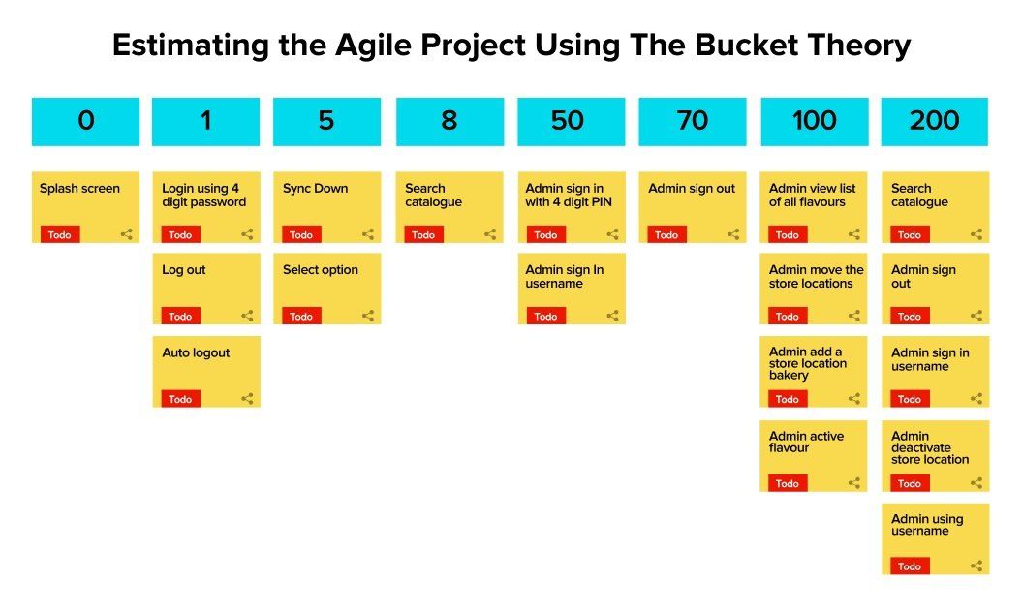Click Todo tag on Admin view list of all flavours
Viewport: 1022px width, 612px height.
click(x=788, y=234)
